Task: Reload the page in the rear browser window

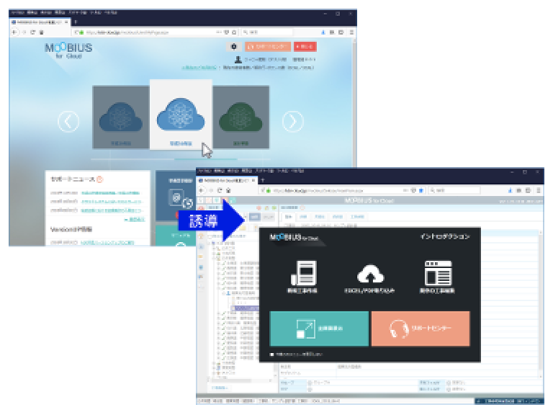Action: click(x=33, y=32)
